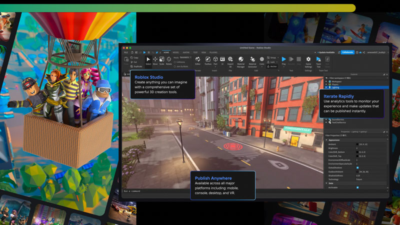Switch to the AVATAR tab
Viewport: 400px width, 225px height.
(186, 52)
